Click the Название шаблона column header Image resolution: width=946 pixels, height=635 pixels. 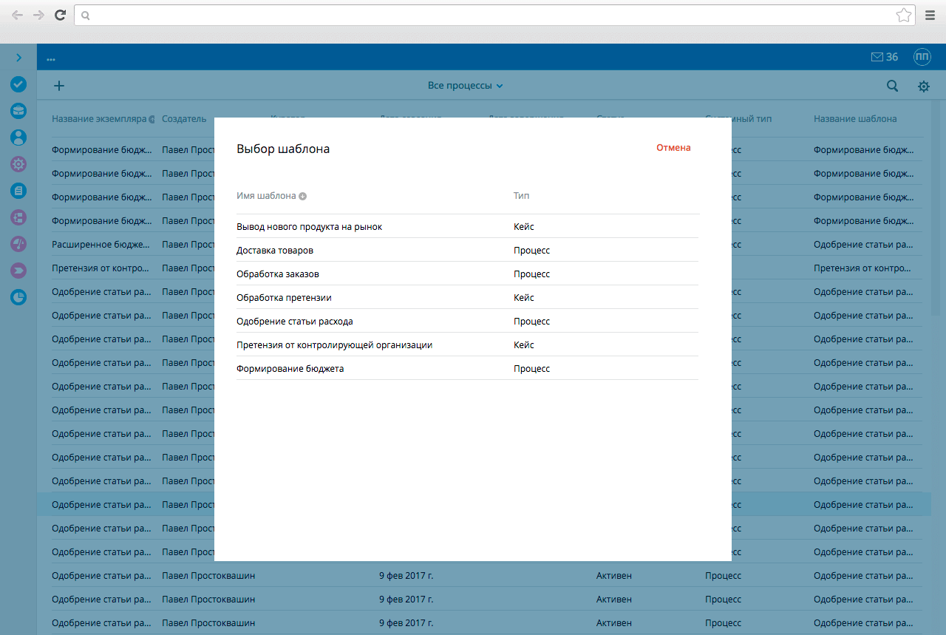[855, 118]
